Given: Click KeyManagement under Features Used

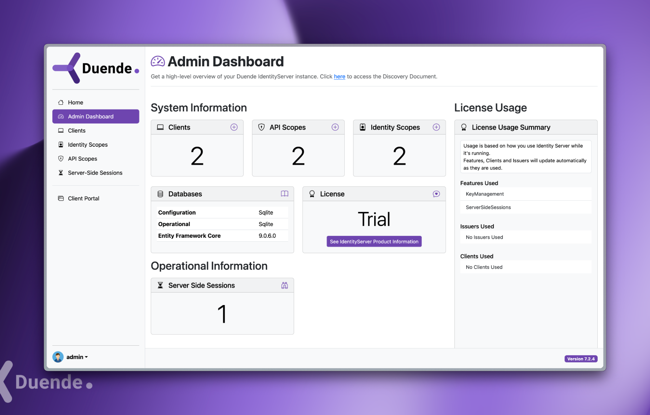Looking at the screenshot, I should 526,194.
